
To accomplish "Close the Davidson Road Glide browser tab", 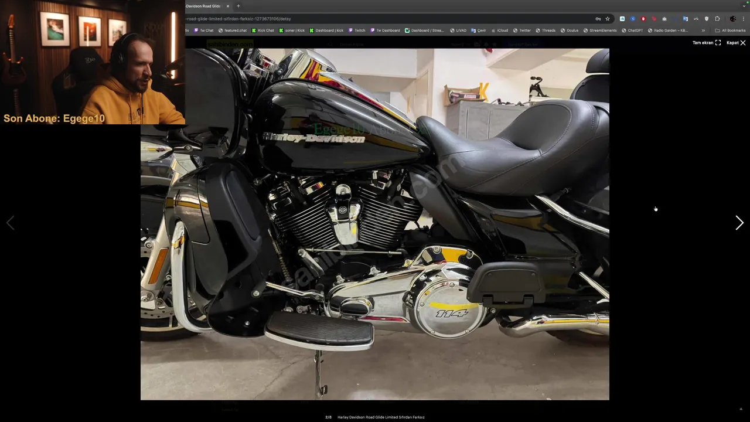I will (x=228, y=6).
